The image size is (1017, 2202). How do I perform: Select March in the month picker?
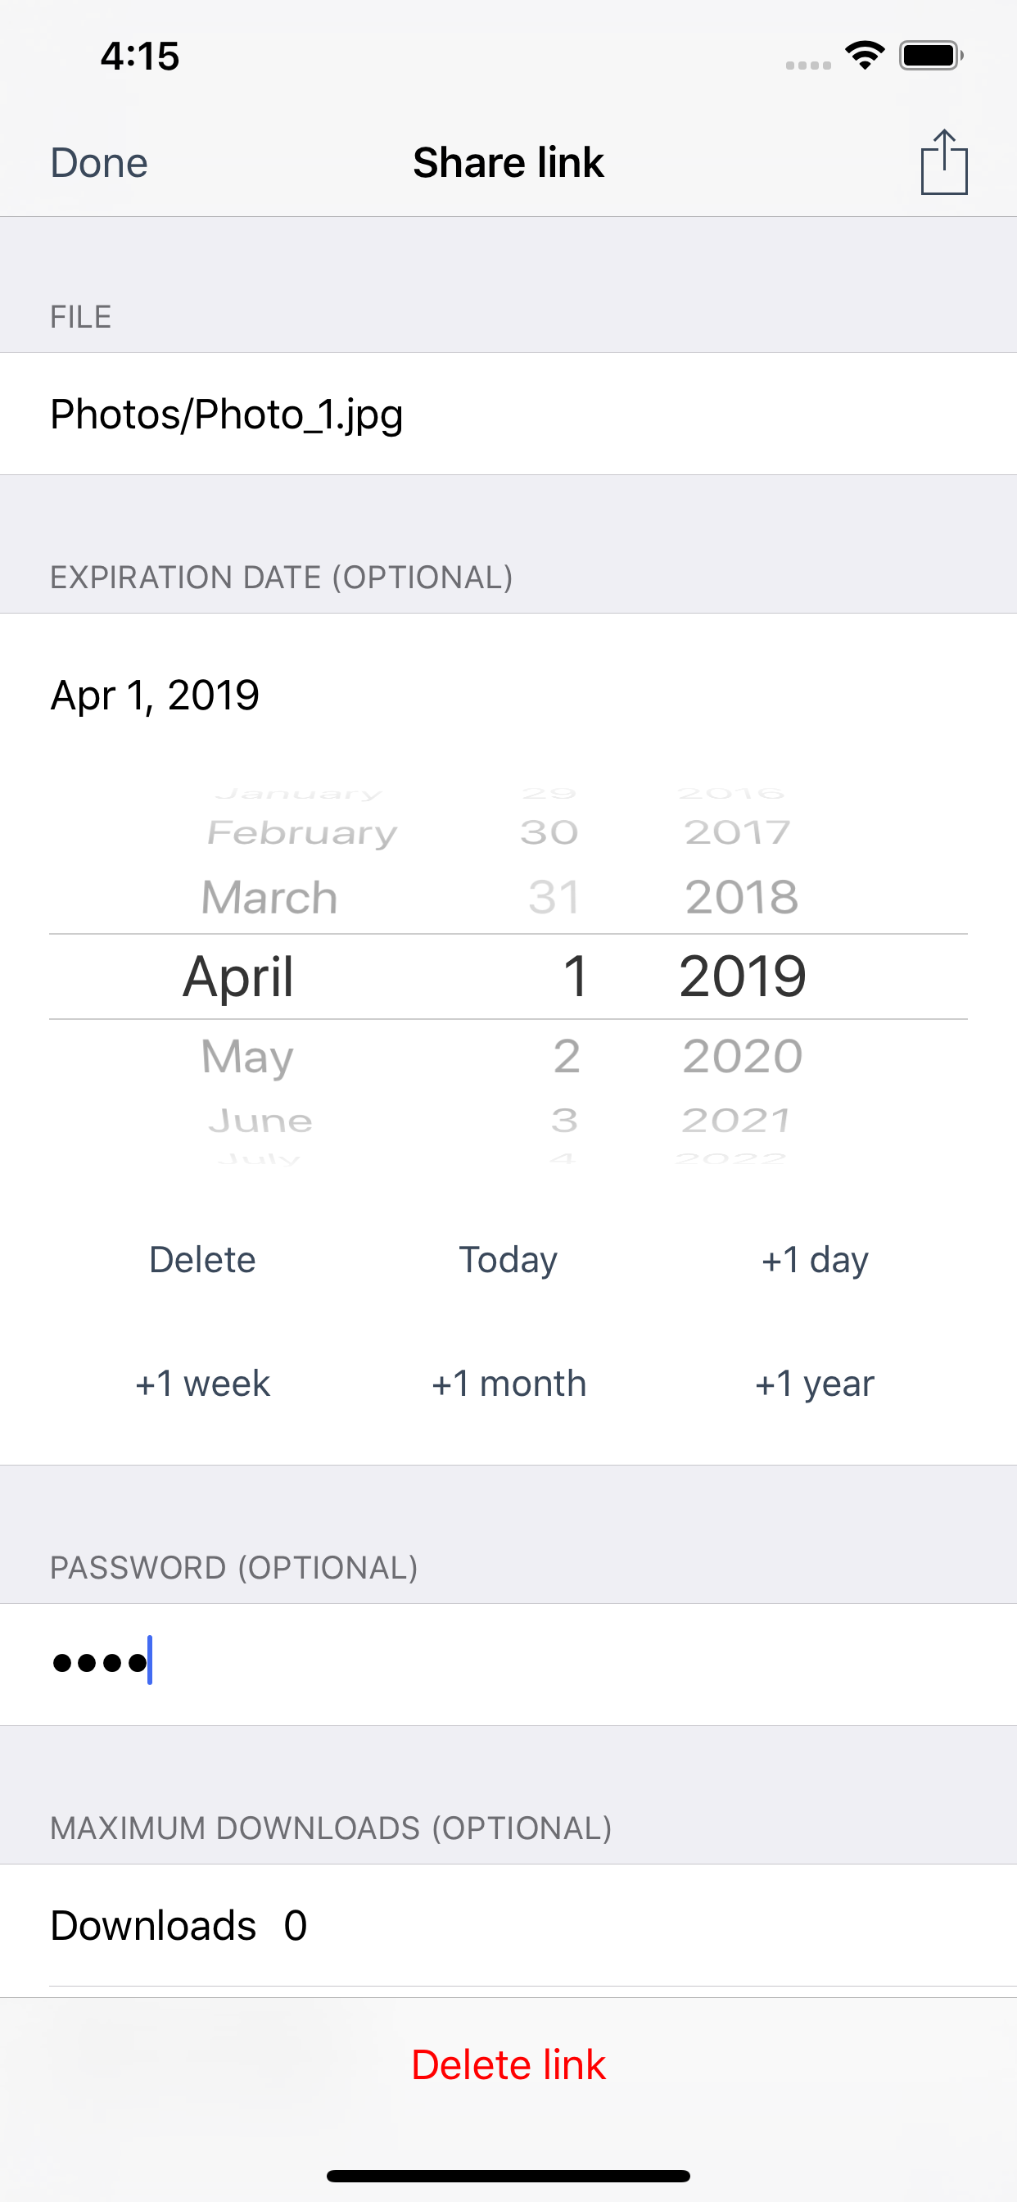click(269, 898)
